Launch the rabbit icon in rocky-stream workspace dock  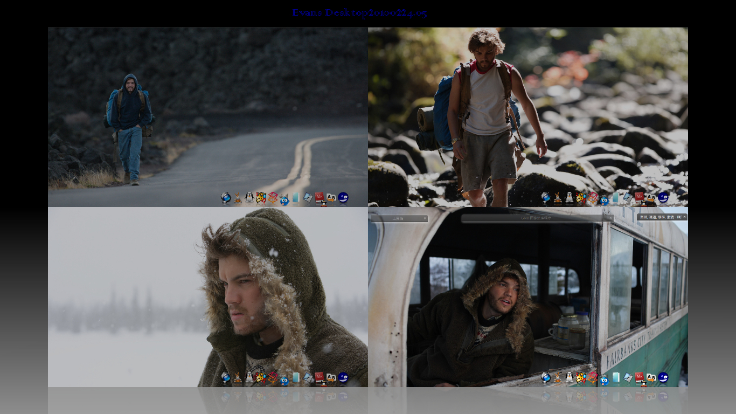click(x=558, y=198)
